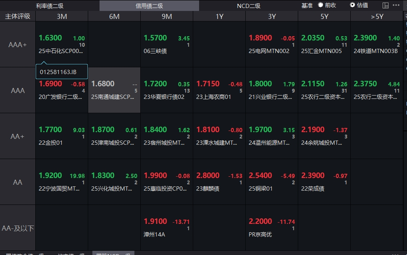
Task: Open the 23宿州城投MT... bond cell
Action: 167,136
